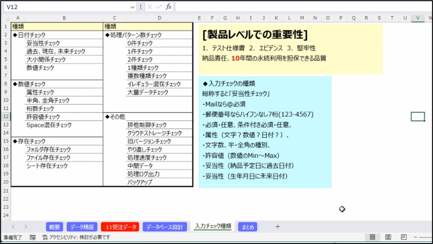
Task: Switch to the データベース設計 sheet tab
Action: pyautogui.click(x=165, y=227)
